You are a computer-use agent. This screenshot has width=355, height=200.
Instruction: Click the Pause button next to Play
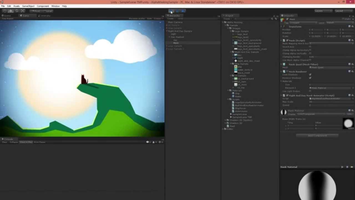[177, 11]
